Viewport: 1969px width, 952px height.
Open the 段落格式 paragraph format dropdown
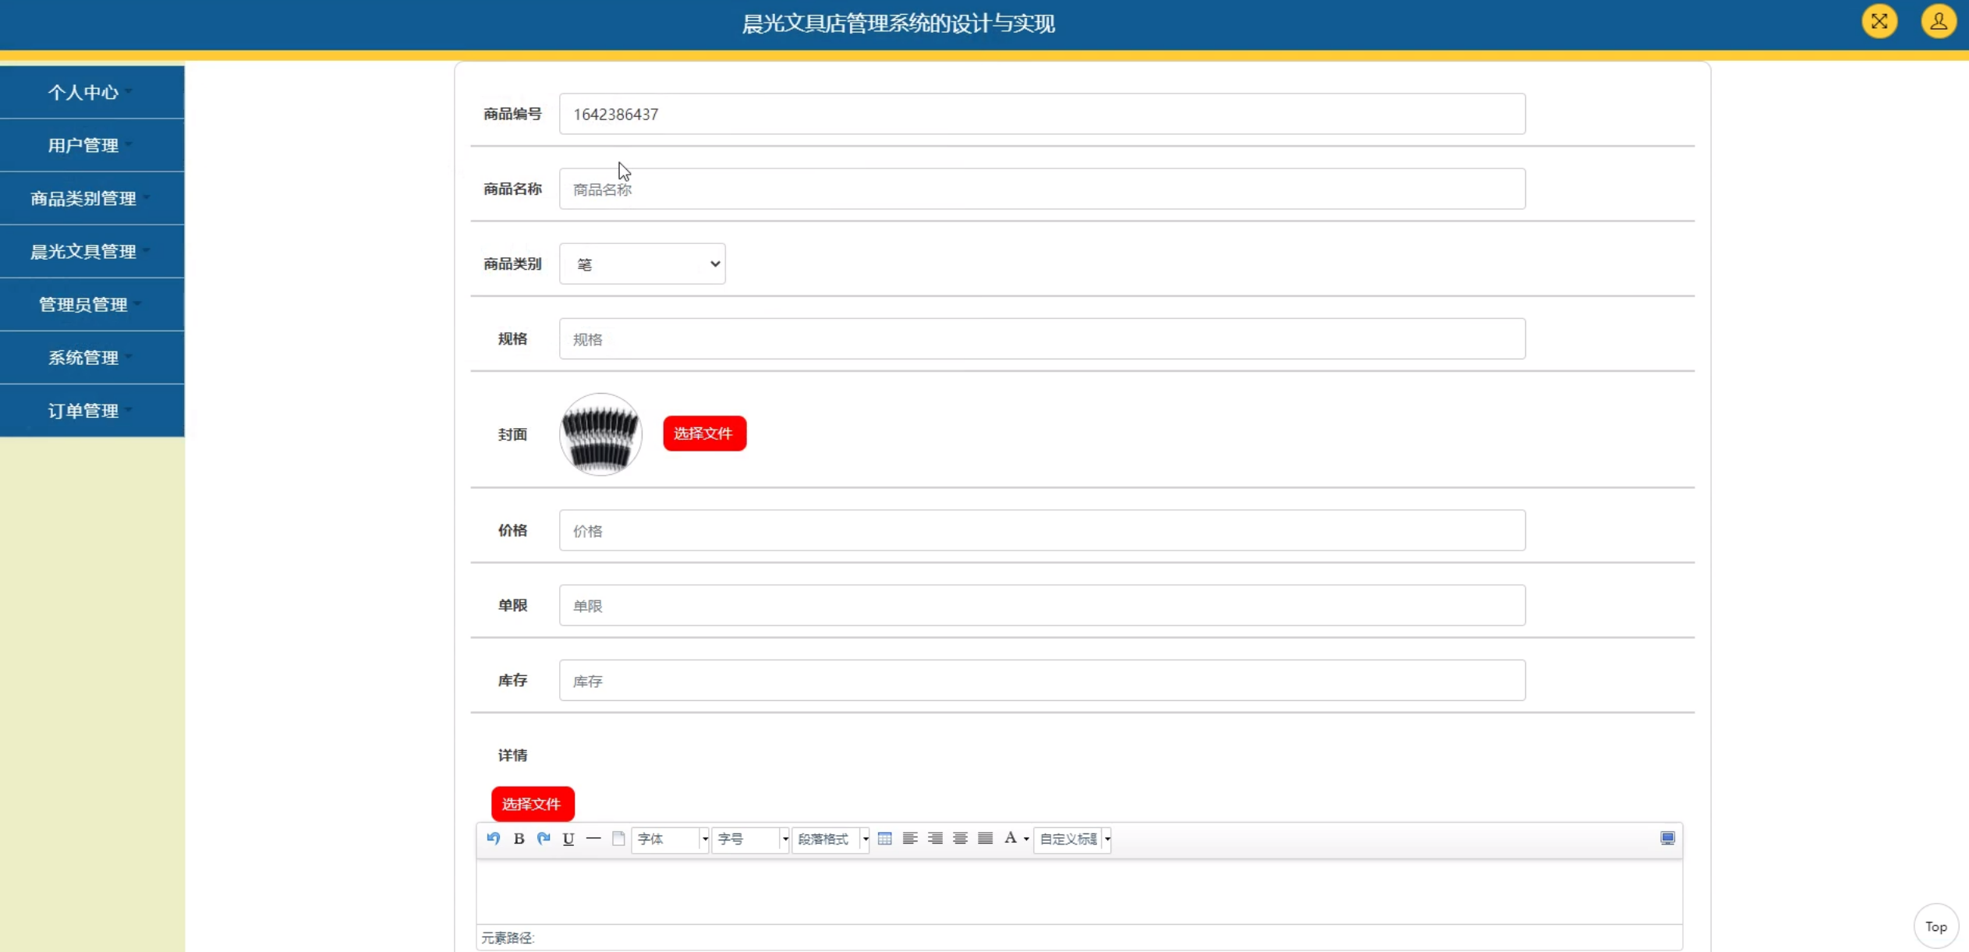[830, 839]
